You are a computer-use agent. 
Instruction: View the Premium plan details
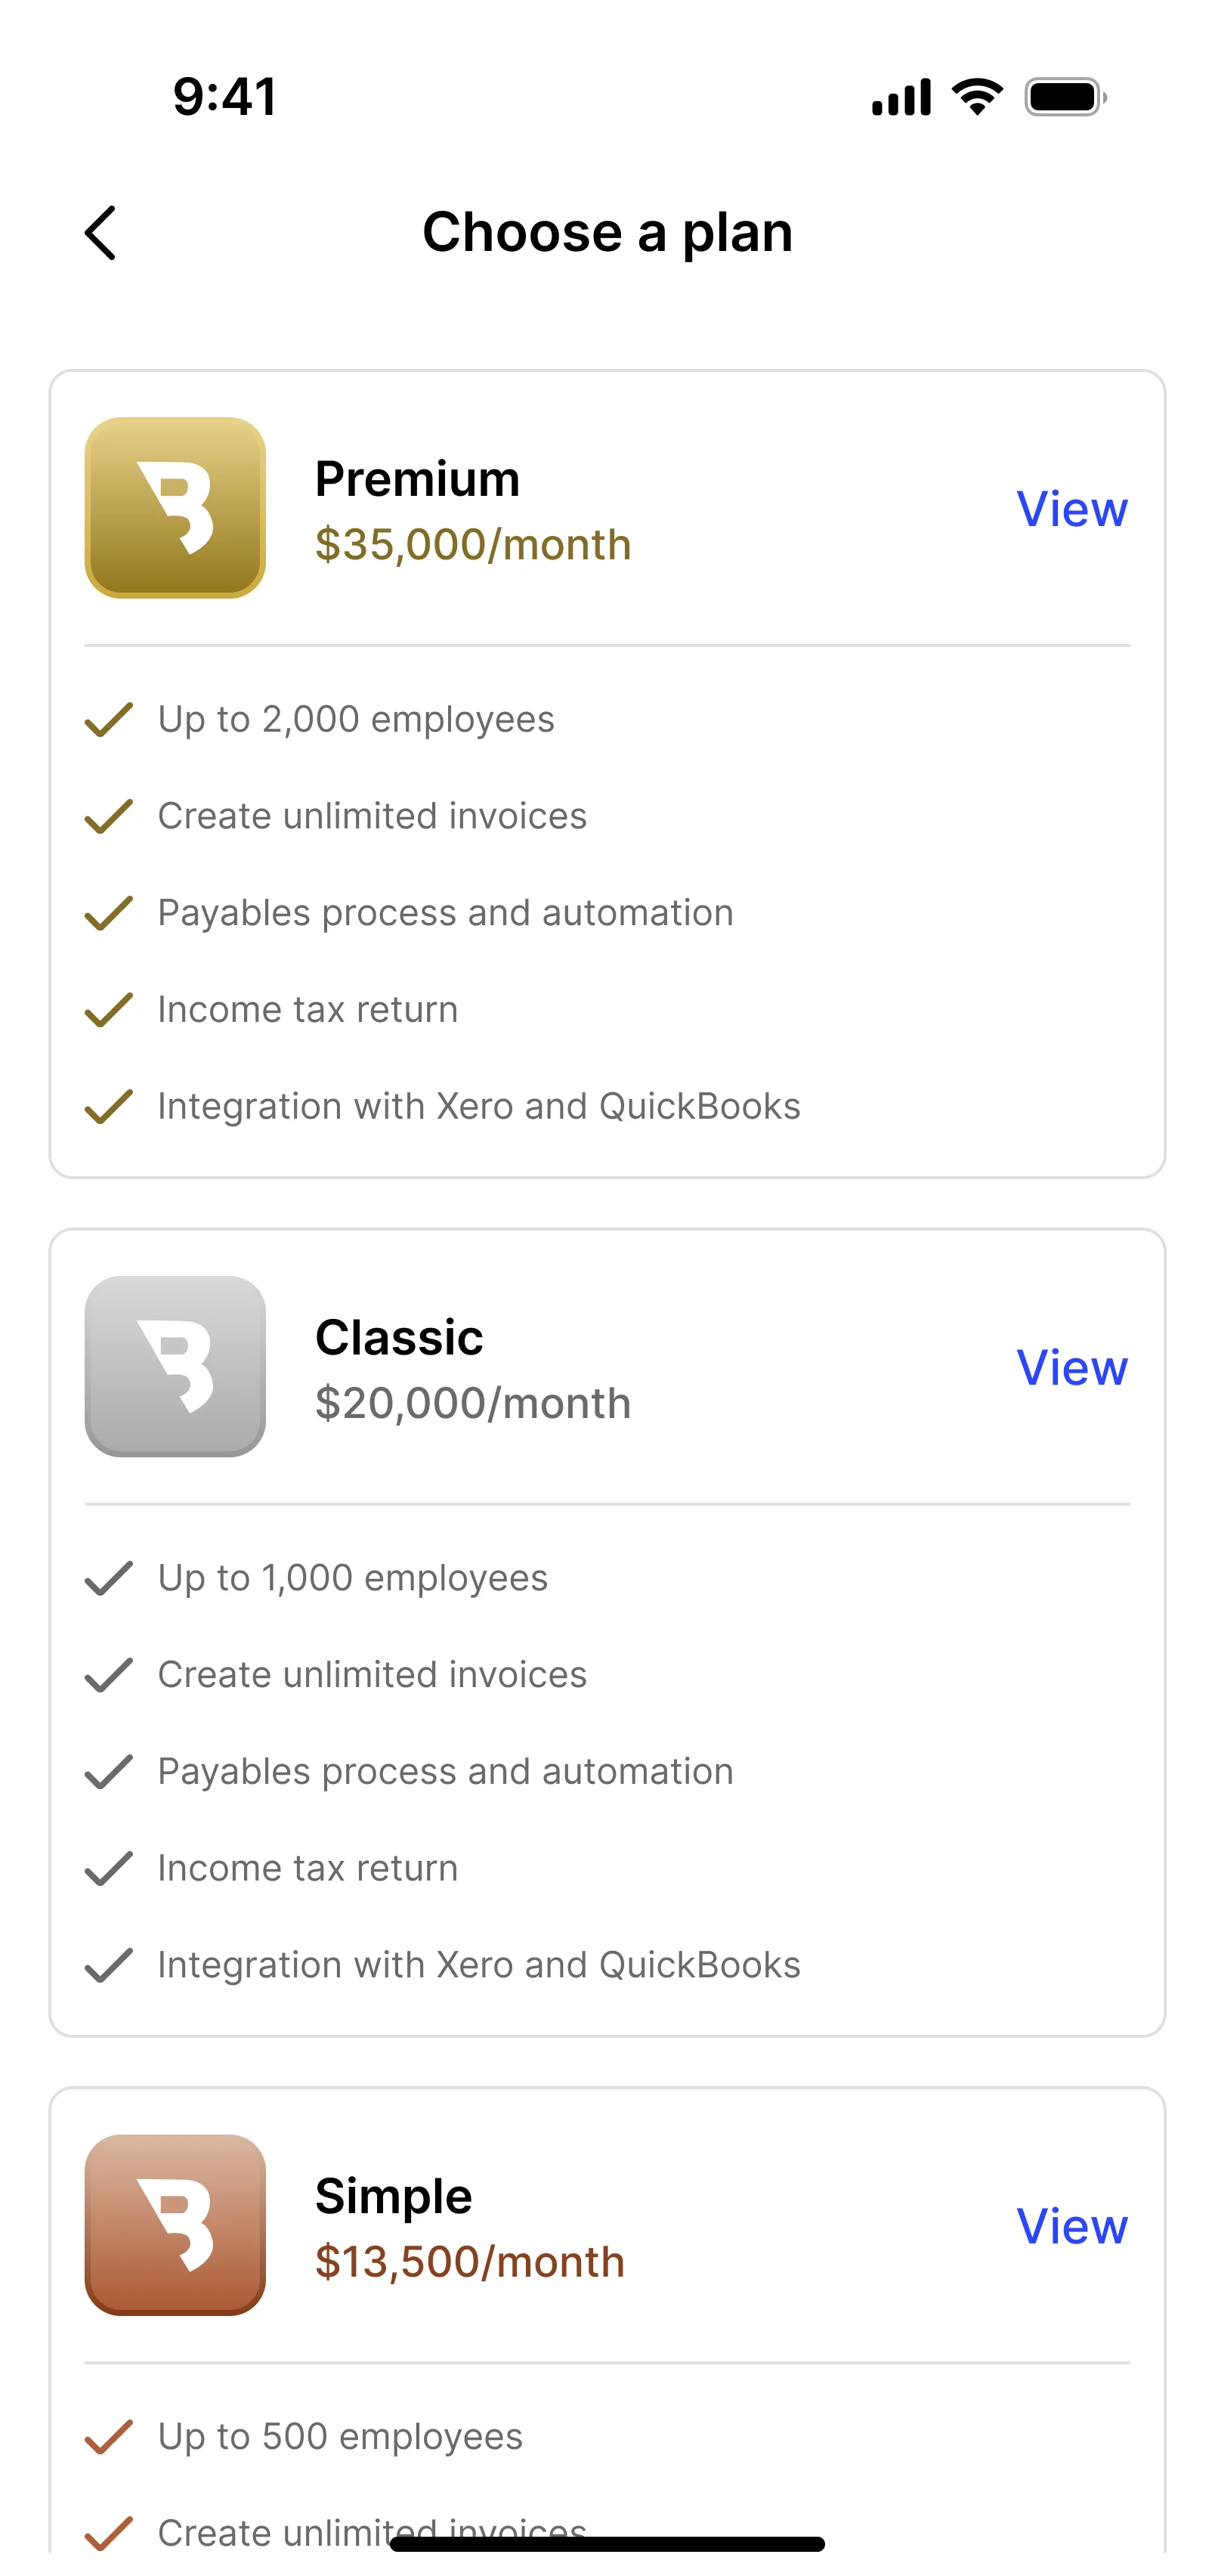point(1072,509)
